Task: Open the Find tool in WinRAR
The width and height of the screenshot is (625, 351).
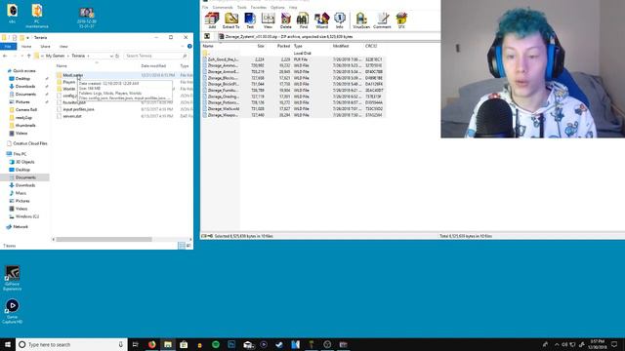Action: click(304, 19)
